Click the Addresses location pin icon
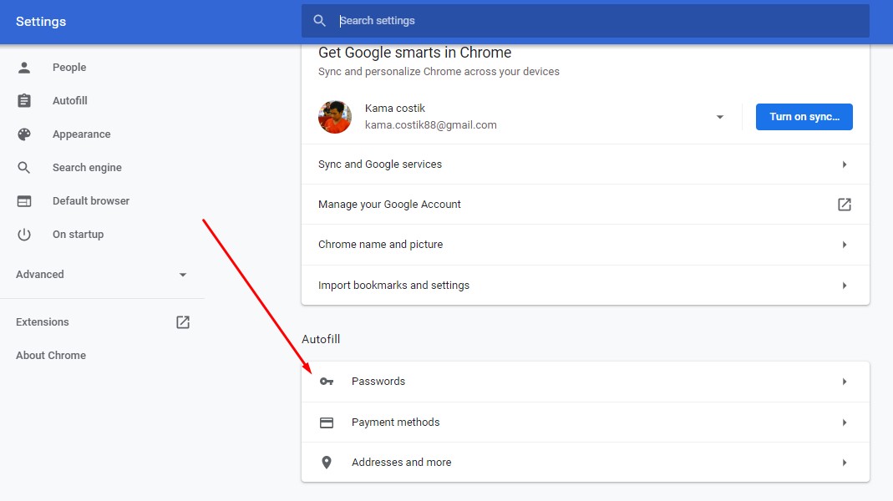This screenshot has height=501, width=893. [327, 463]
